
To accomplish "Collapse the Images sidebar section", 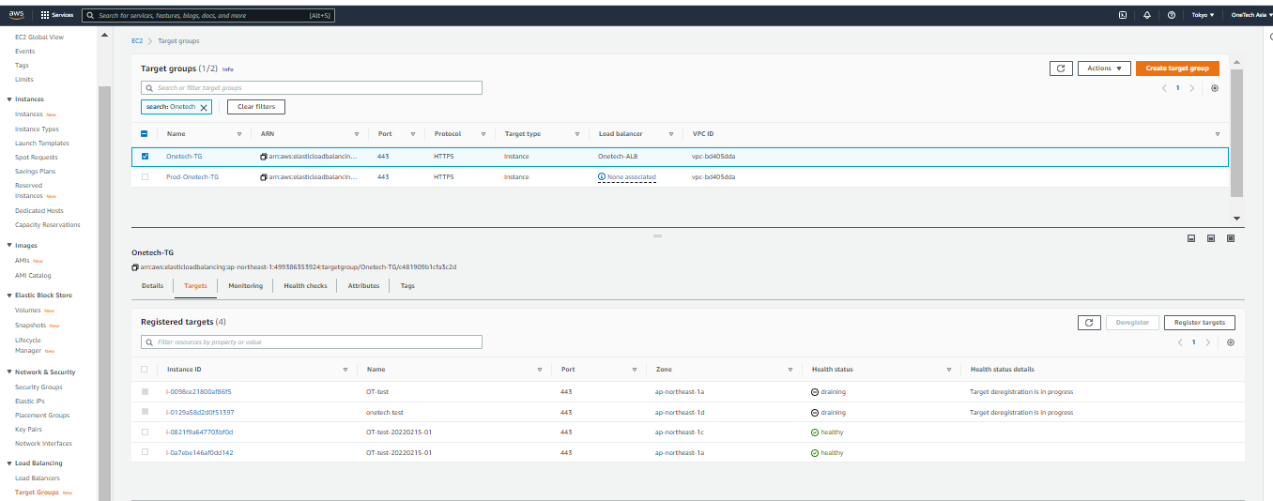I will (x=9, y=246).
